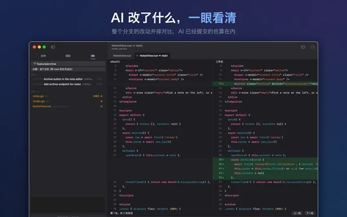The width and height of the screenshot is (347, 217).
Task: Click the NotesView.vue ↔ main window title
Action: click(127, 46)
